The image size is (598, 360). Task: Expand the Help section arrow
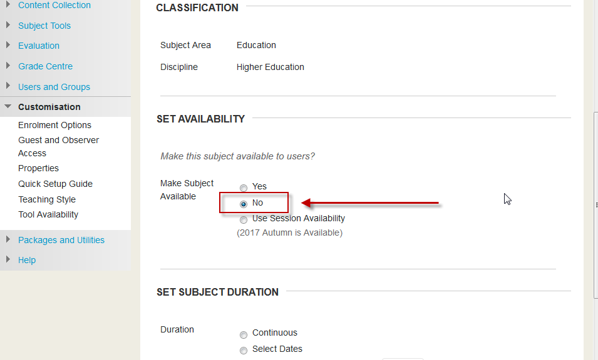tap(8, 260)
